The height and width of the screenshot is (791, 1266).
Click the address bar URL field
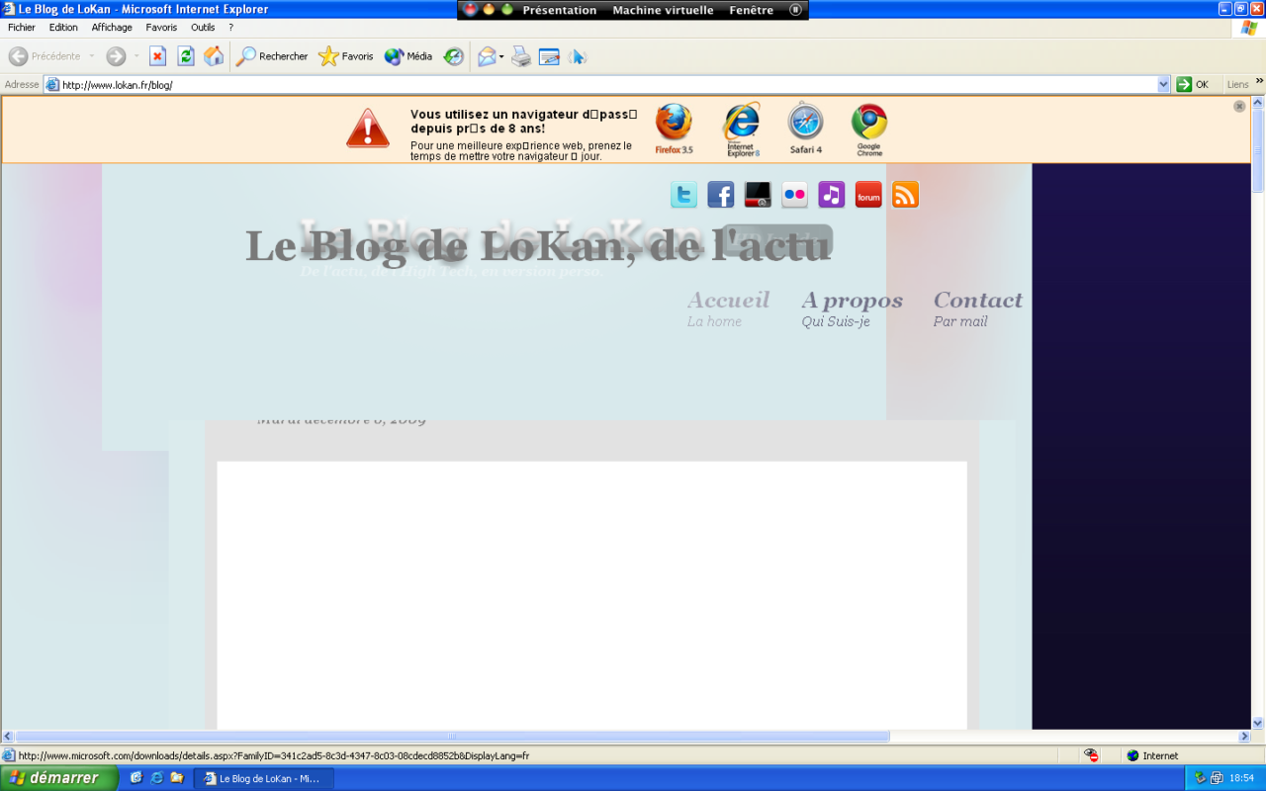click(608, 85)
